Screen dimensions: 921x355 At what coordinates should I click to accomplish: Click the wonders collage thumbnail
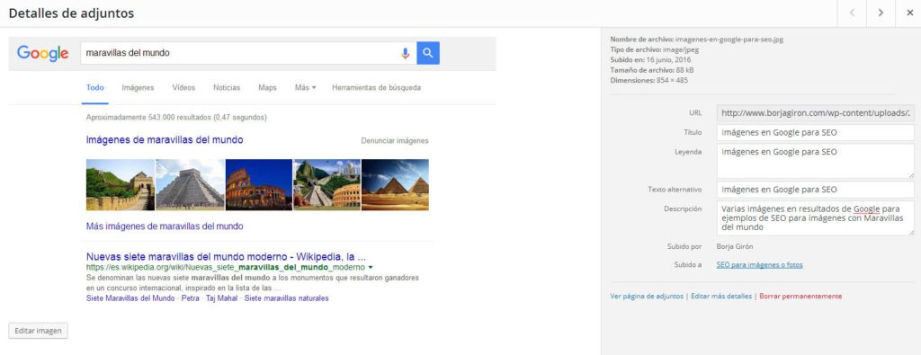click(x=326, y=185)
